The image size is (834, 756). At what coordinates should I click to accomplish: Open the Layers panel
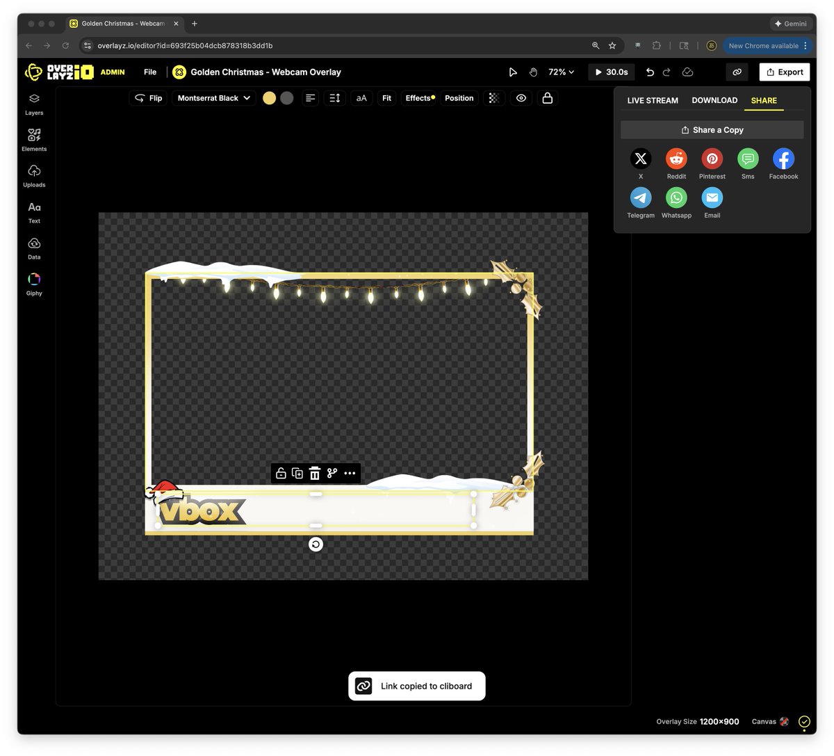[x=34, y=104]
